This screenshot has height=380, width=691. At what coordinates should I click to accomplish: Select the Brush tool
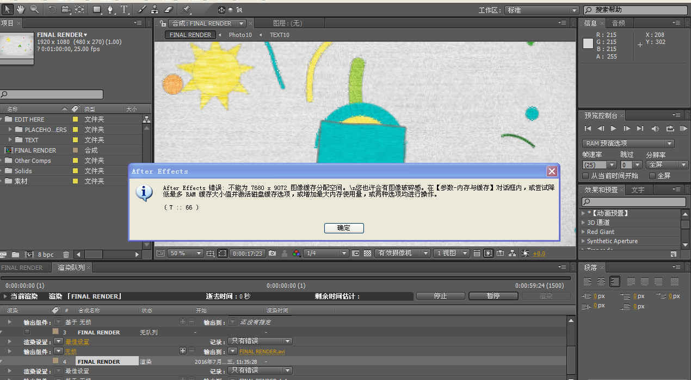(x=142, y=10)
